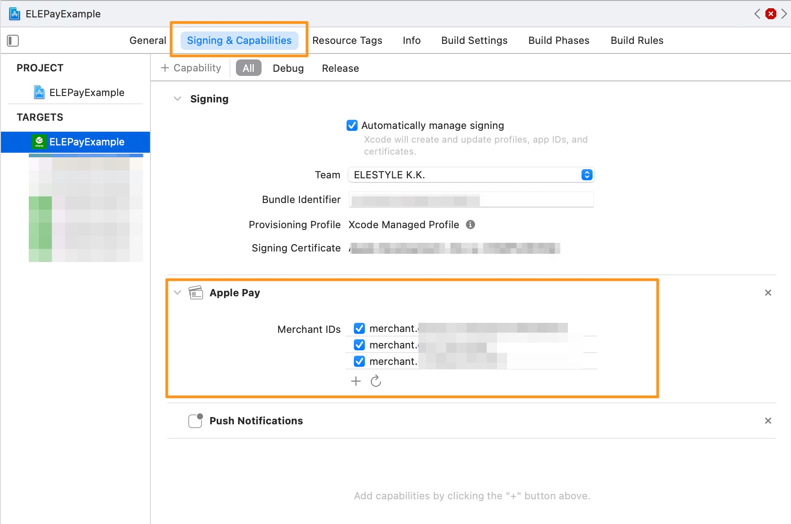Go to next issue with right chevron
This screenshot has height=524, width=791.
[x=784, y=14]
